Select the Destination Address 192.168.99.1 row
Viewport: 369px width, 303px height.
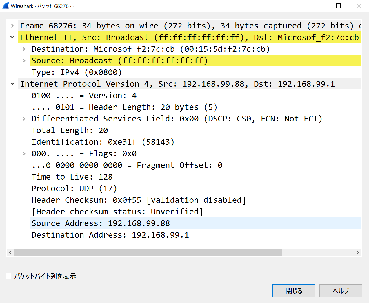[110, 235]
